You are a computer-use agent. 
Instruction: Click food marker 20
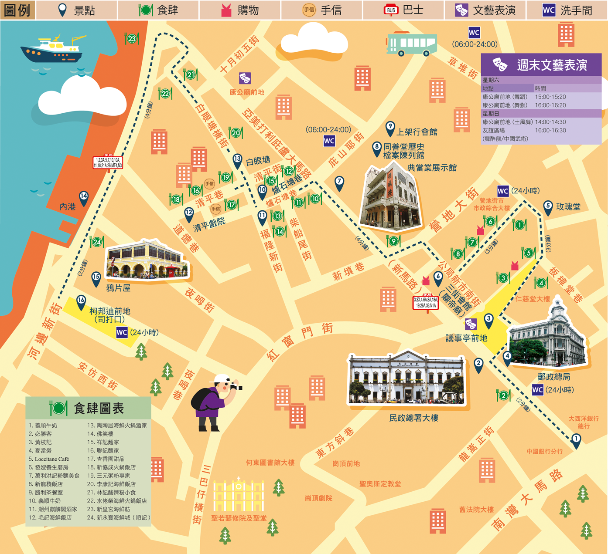pos(236,133)
